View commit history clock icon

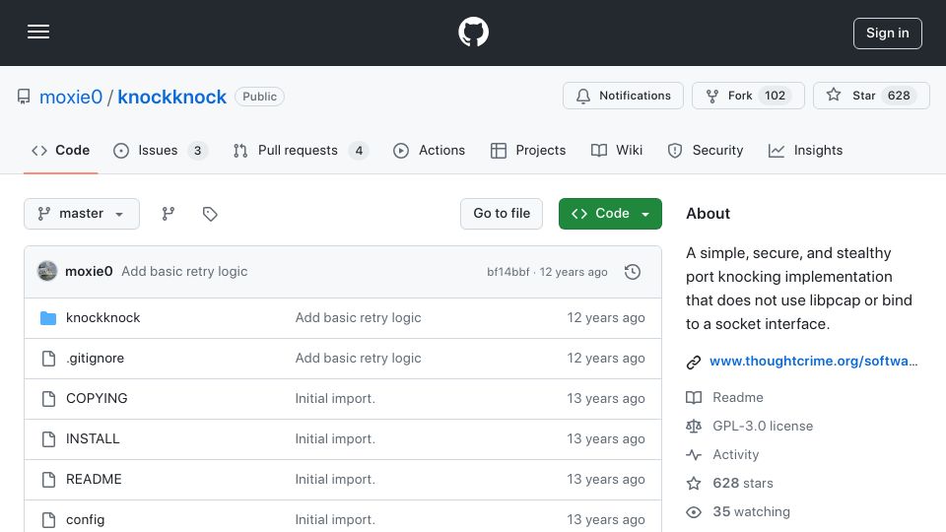click(633, 272)
